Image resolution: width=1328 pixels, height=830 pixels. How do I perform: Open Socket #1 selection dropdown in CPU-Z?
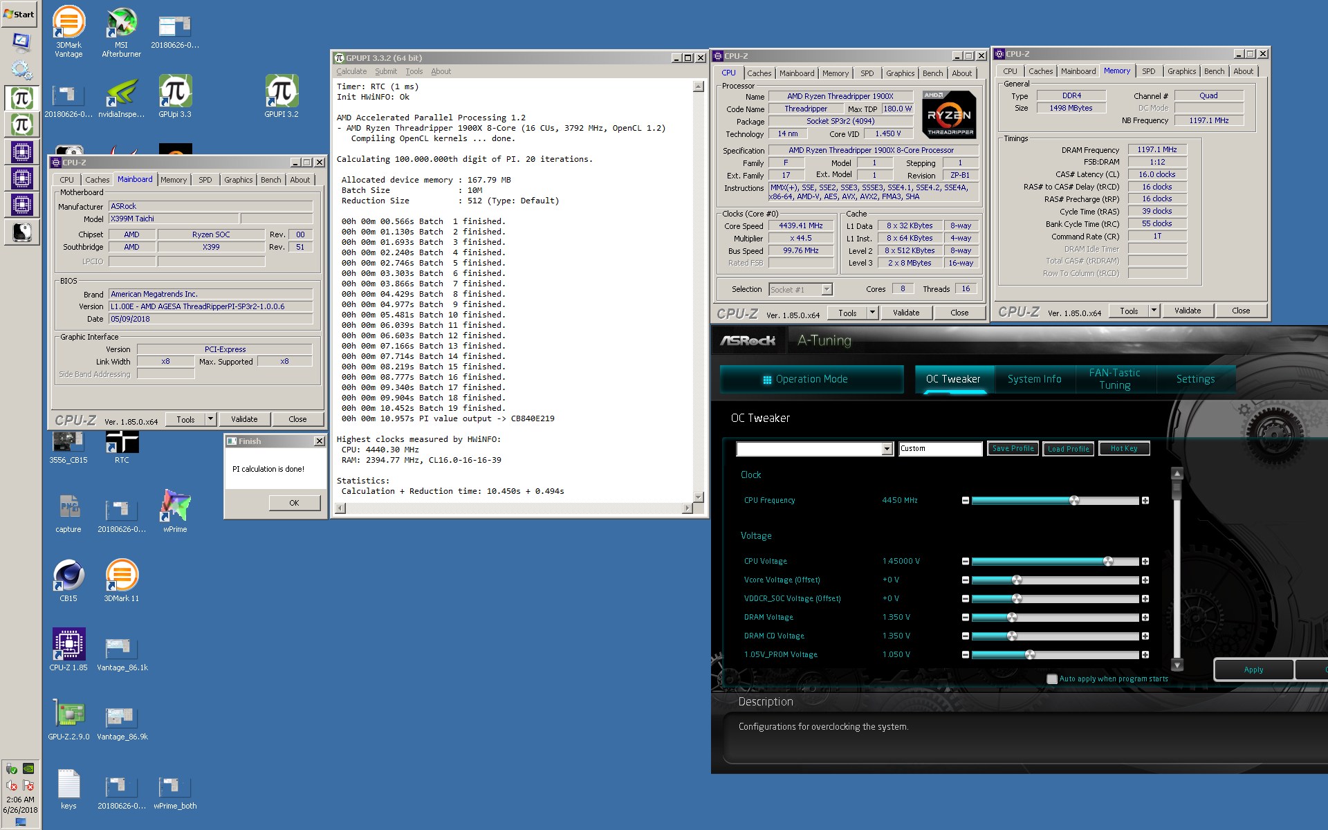click(x=827, y=289)
